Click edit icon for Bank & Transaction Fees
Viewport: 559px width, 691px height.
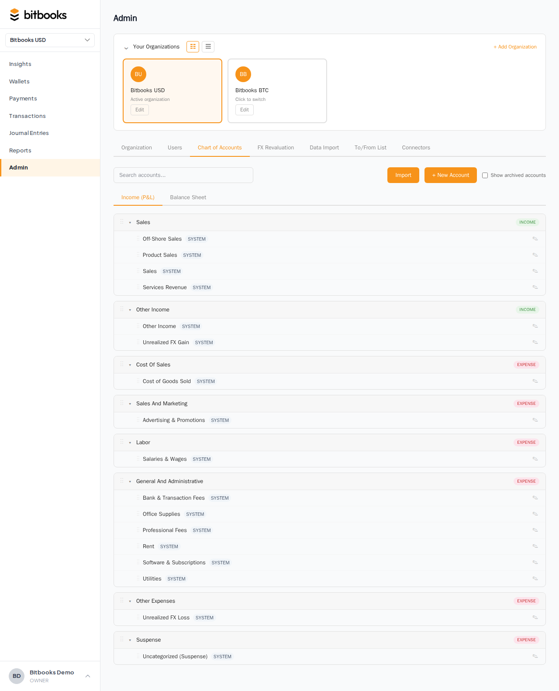pos(535,498)
